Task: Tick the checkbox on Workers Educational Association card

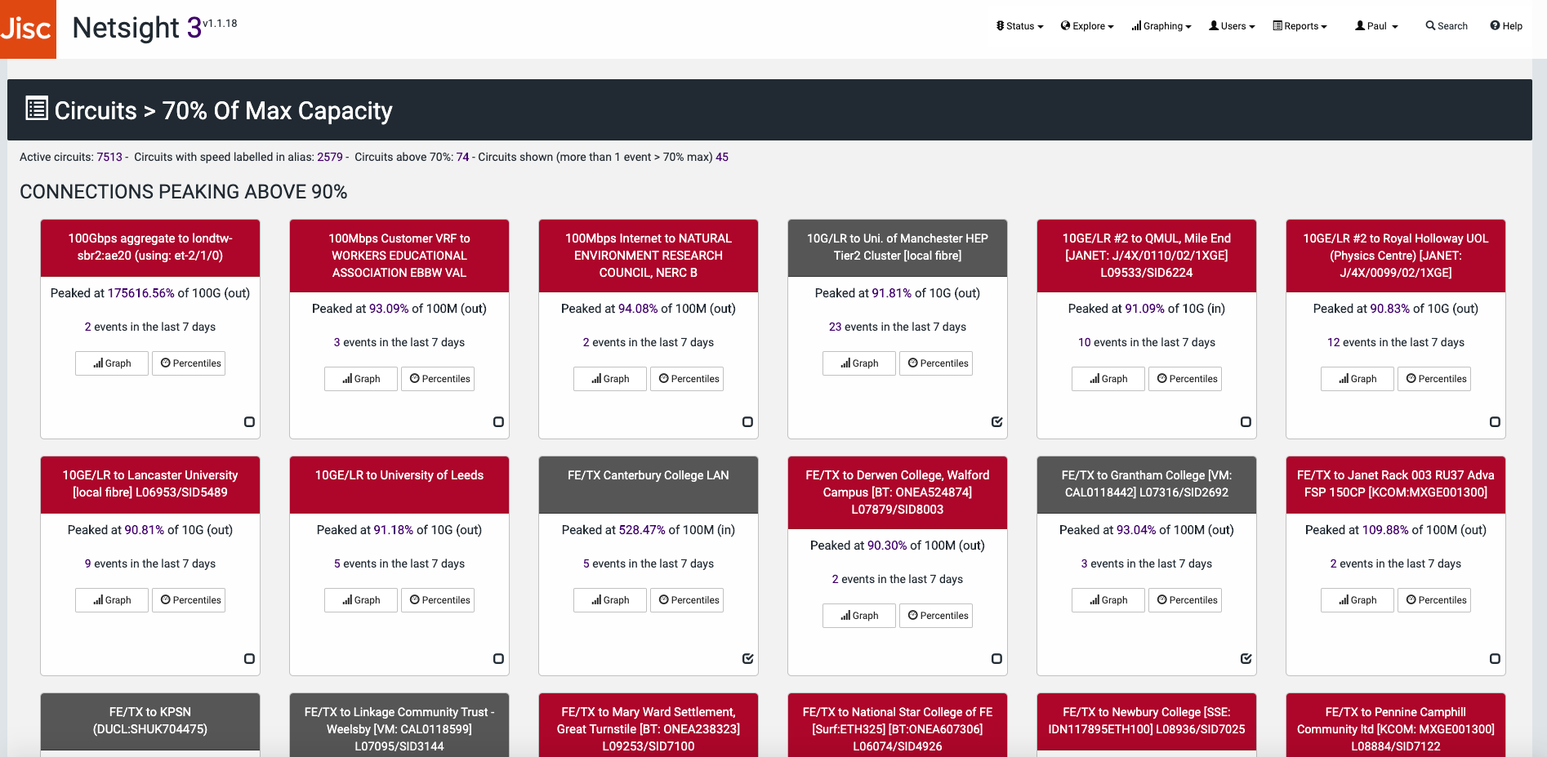Action: [x=498, y=422]
